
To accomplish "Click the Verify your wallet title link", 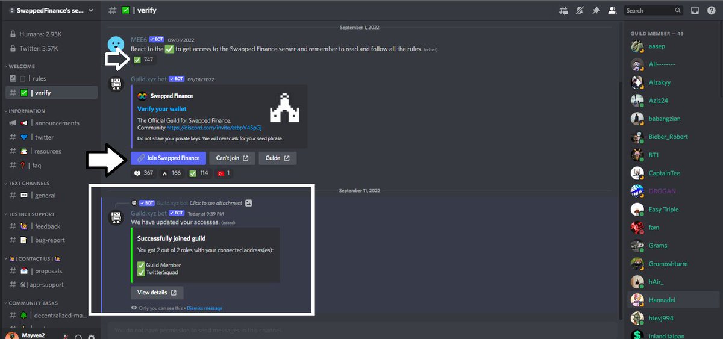I will tap(161, 109).
